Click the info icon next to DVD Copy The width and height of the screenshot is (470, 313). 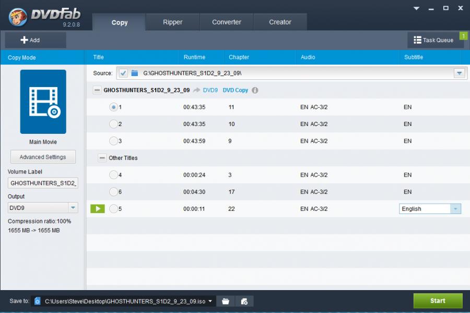[255, 90]
